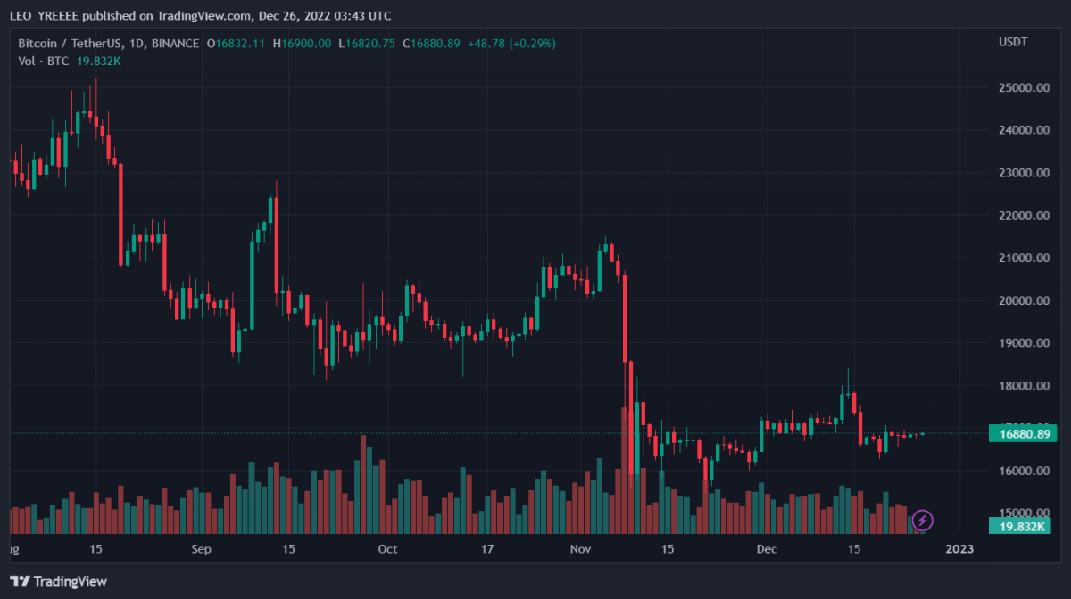Select Dec on the time axis
This screenshot has width=1071, height=599.
pos(767,549)
